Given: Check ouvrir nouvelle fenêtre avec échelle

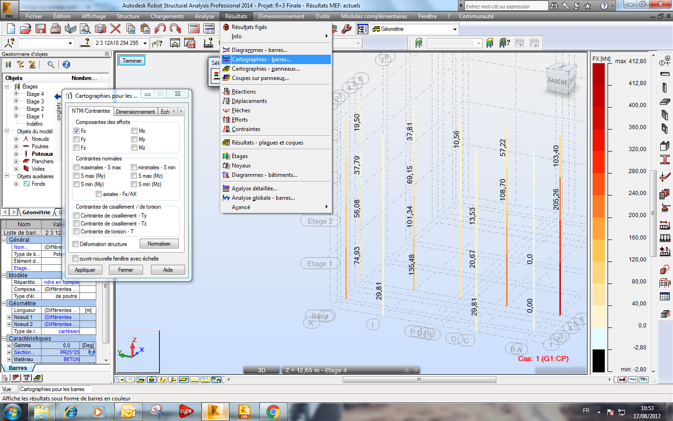Looking at the screenshot, I should click(75, 259).
